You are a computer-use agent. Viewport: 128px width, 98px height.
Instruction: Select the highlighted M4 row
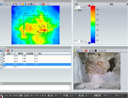coord(36,64)
